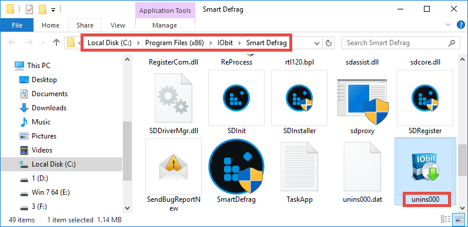Open the recent locations dropdown arrow
Image resolution: width=468 pixels, height=227 pixels.
[43, 43]
